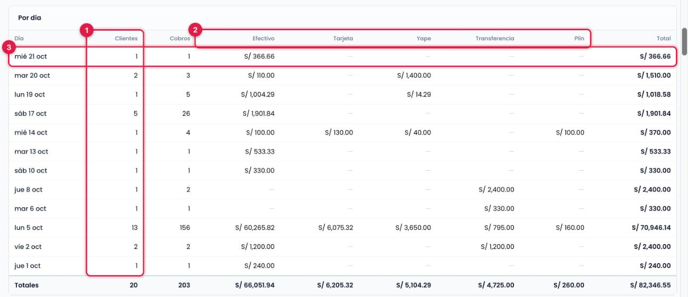Image resolution: width=688 pixels, height=297 pixels.
Task: Click the grand total S/ 82,346.55
Action: click(650, 285)
